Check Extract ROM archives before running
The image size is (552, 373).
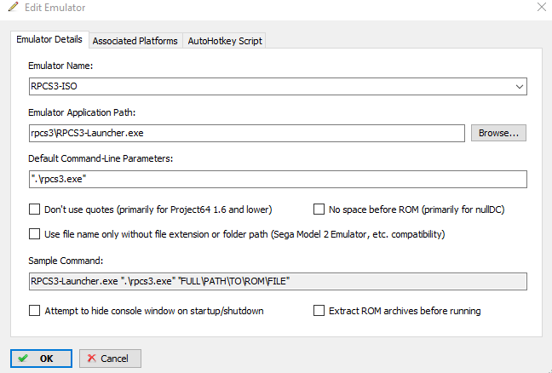(x=319, y=311)
